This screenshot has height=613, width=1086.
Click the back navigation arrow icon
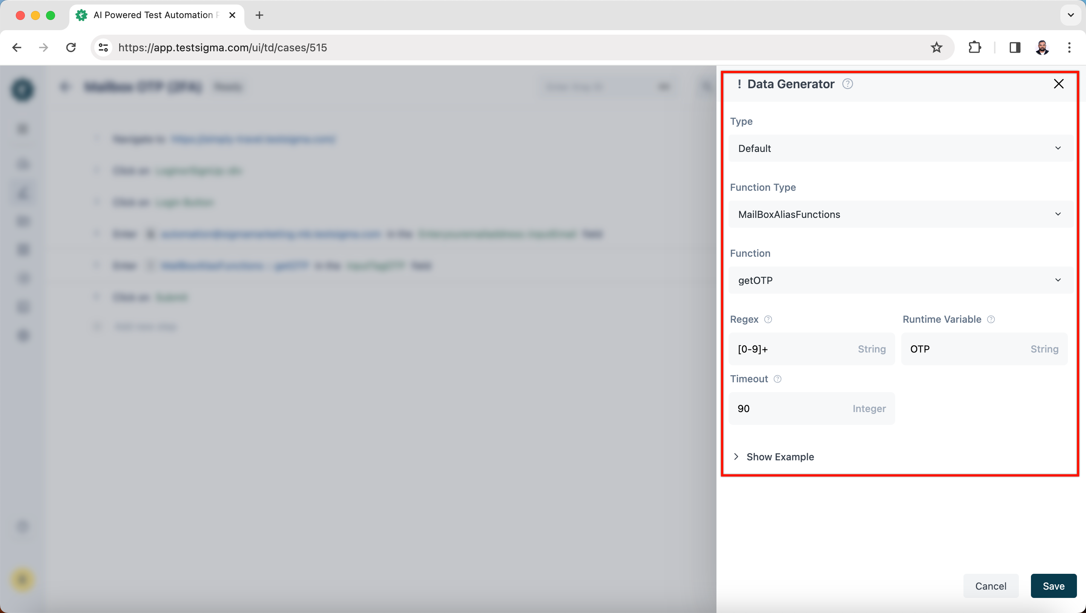pyautogui.click(x=16, y=47)
